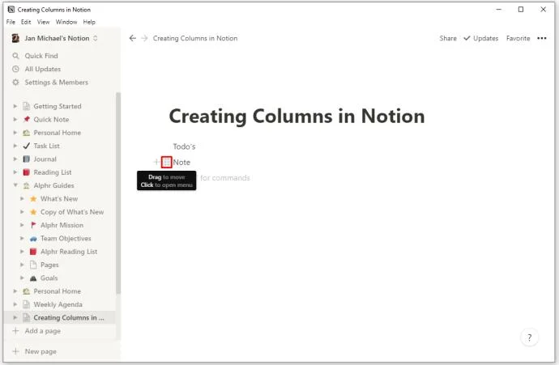Click the Favorite button
Image resolution: width=559 pixels, height=365 pixels.
pyautogui.click(x=518, y=38)
